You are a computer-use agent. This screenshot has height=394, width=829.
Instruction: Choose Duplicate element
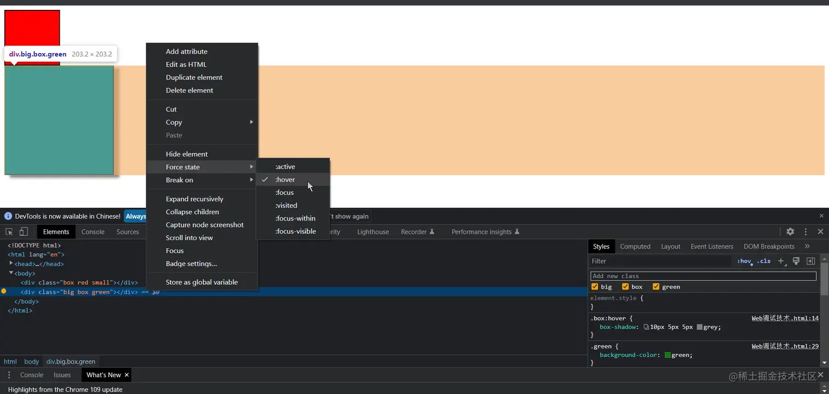coord(202,77)
